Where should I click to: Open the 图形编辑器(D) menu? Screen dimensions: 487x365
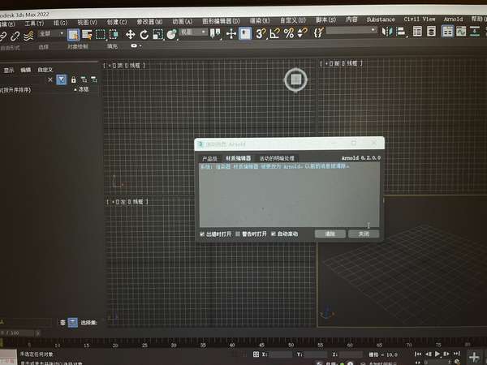pyautogui.click(x=221, y=21)
